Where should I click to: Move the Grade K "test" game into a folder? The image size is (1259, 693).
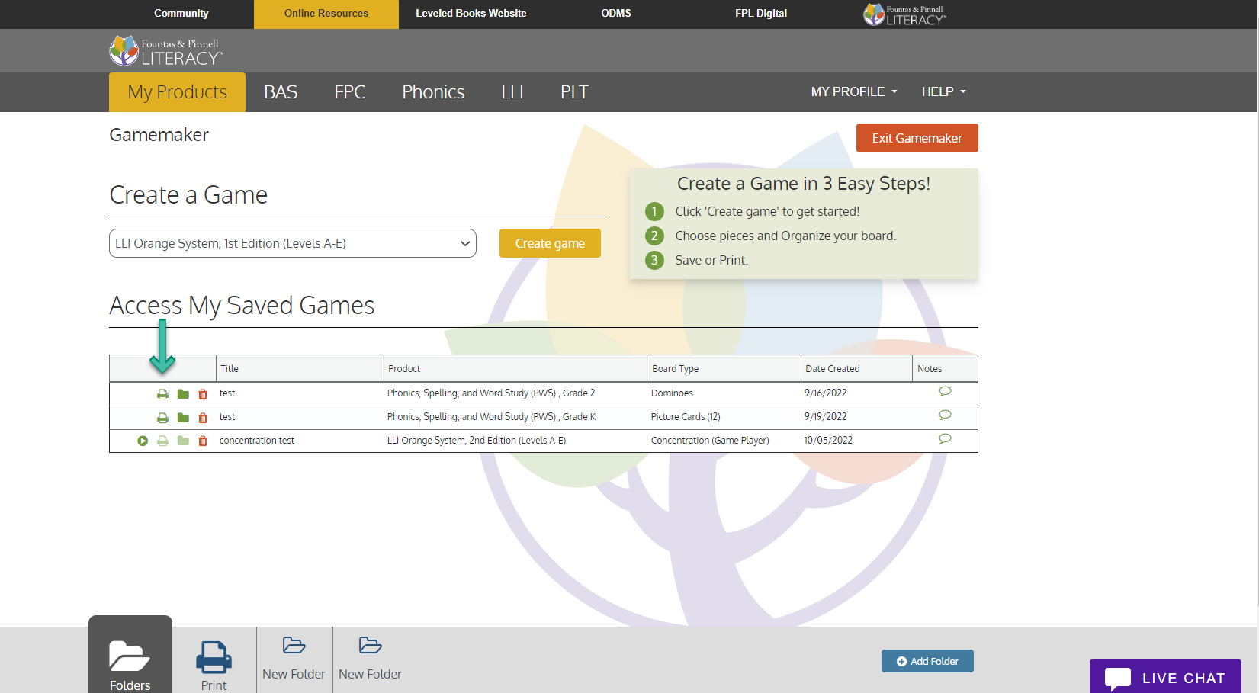182,417
